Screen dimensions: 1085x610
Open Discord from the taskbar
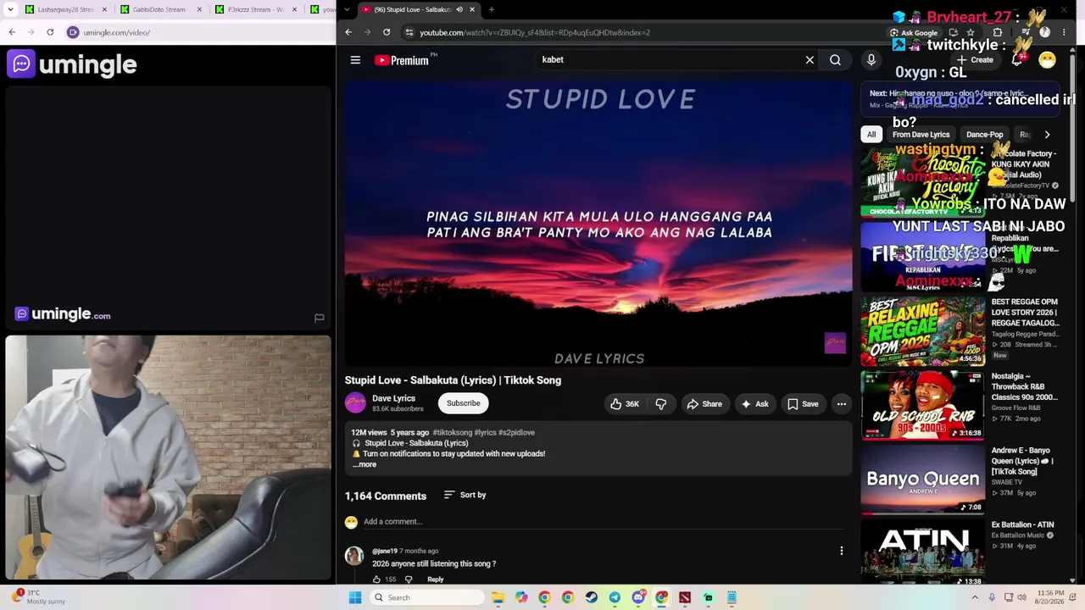pos(638,597)
